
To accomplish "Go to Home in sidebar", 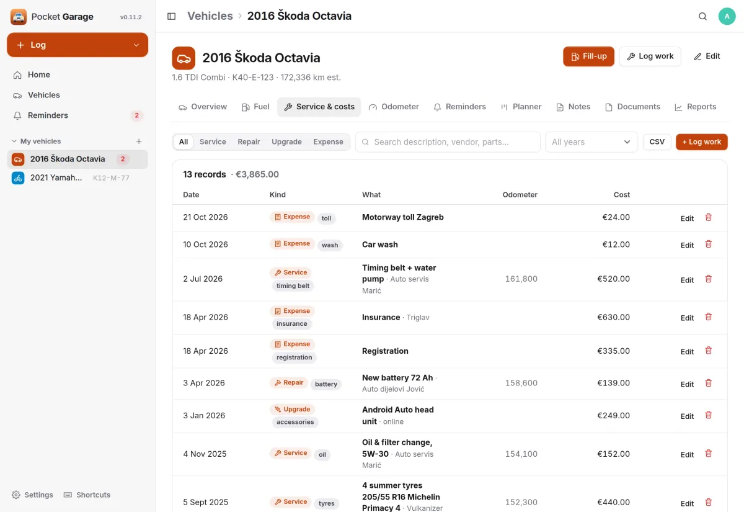I will [77, 74].
